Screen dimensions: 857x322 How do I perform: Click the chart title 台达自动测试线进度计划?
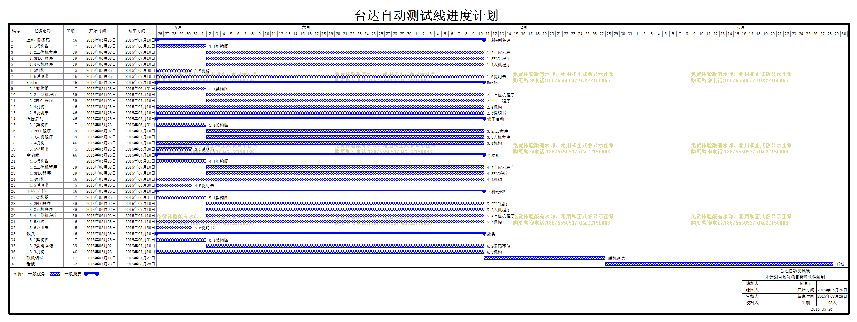pos(426,16)
